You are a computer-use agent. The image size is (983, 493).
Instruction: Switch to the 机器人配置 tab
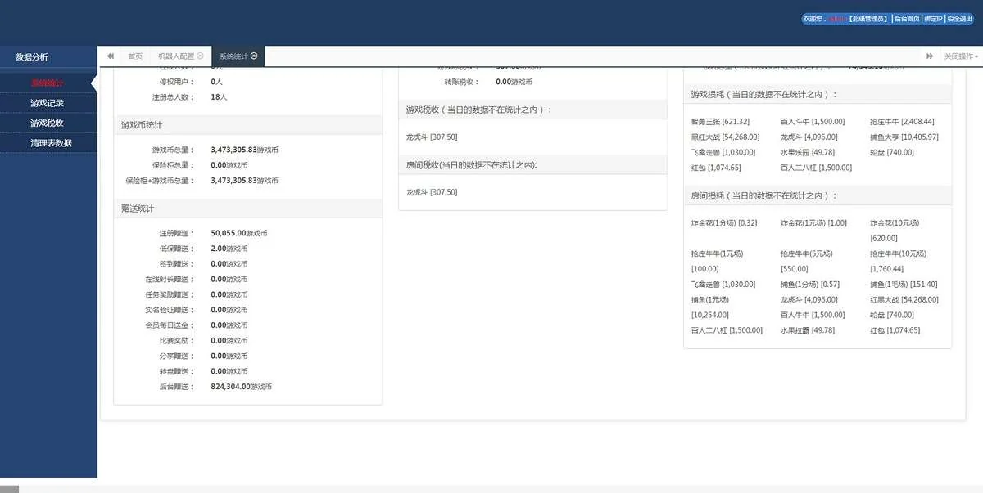[175, 56]
